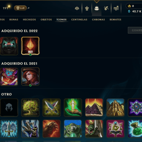Click the Guardar button
142x142 pixels.
point(135,30)
